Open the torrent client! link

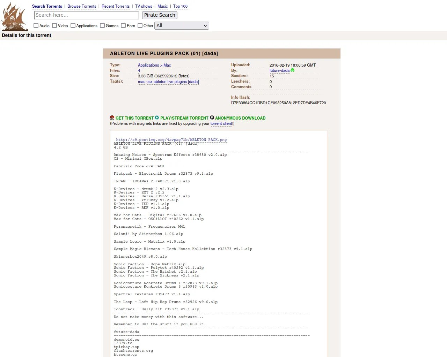(222, 123)
